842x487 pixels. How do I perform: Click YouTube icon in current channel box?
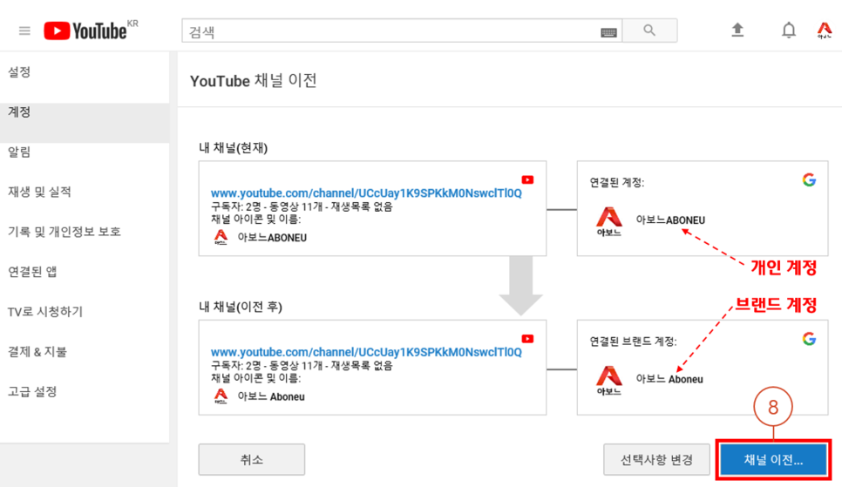527,179
